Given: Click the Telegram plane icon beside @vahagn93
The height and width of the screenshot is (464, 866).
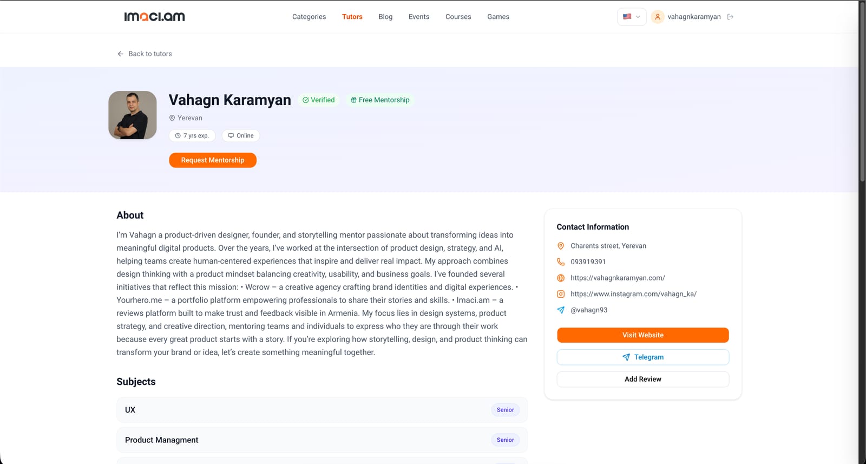Looking at the screenshot, I should [x=561, y=310].
